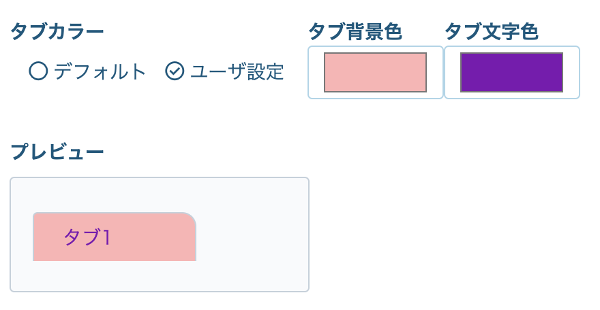Screen dimensions: 600x310
Task: Click the purple タブ1 text in preview
Action: (87, 237)
